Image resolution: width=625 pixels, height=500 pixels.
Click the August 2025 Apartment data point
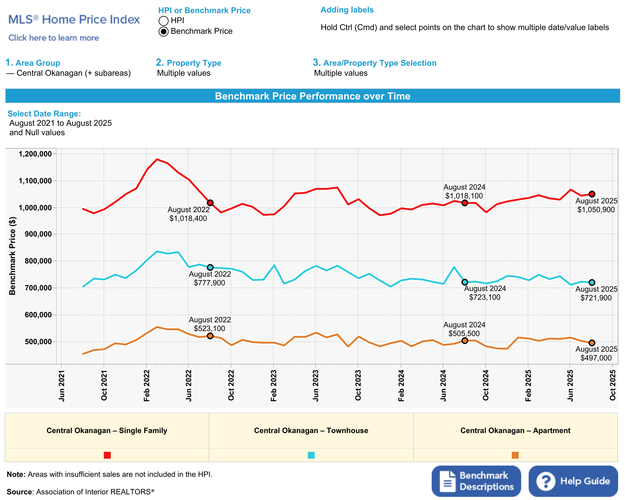click(592, 343)
